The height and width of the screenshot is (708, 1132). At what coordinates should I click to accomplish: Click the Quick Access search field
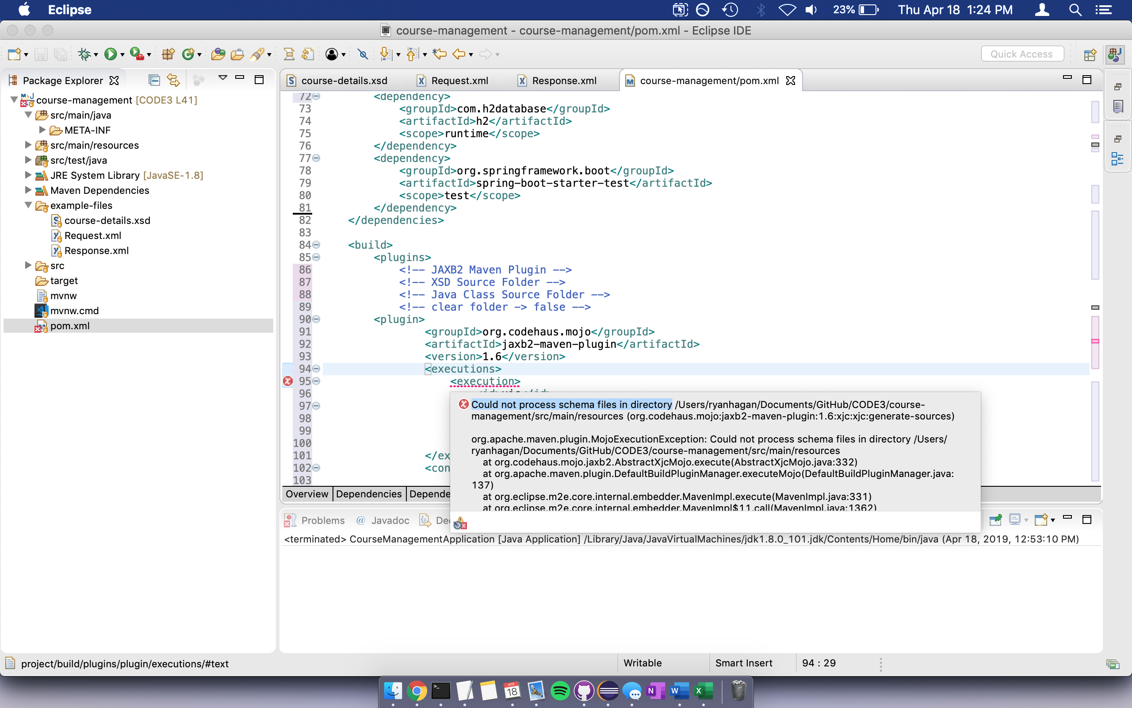tap(1021, 54)
